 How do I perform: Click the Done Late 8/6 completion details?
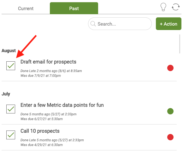click(x=51, y=71)
